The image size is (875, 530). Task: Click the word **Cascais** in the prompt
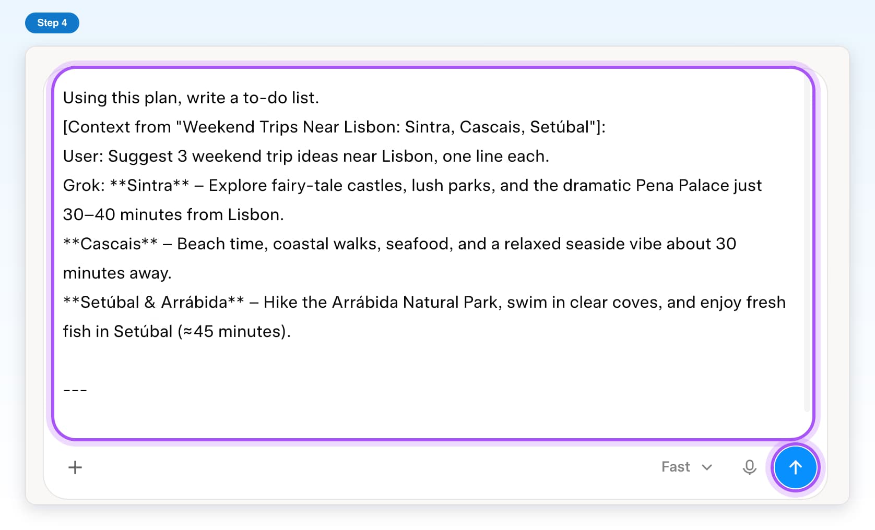110,244
